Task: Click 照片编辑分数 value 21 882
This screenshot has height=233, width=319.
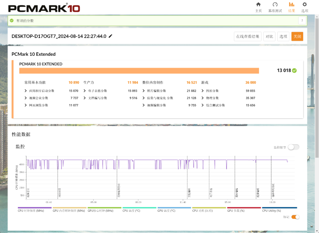Action: click(x=191, y=91)
